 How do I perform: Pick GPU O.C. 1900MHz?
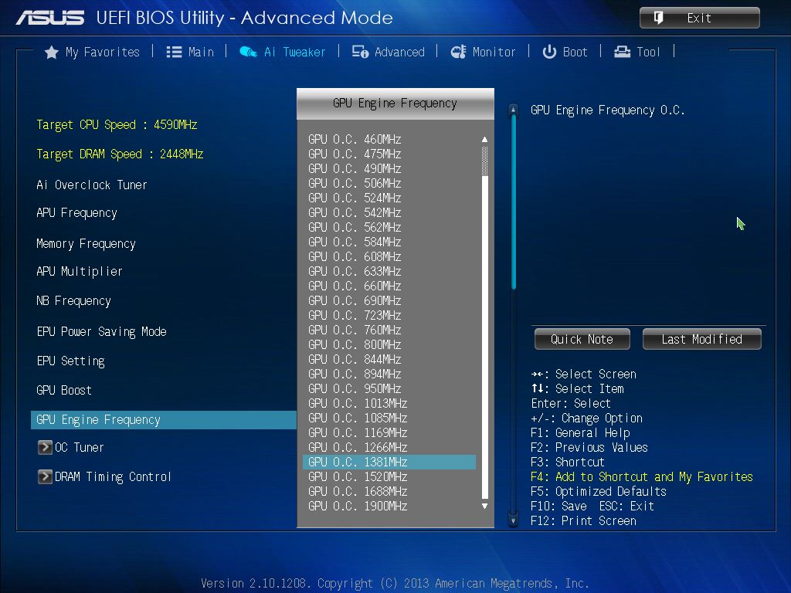click(358, 506)
